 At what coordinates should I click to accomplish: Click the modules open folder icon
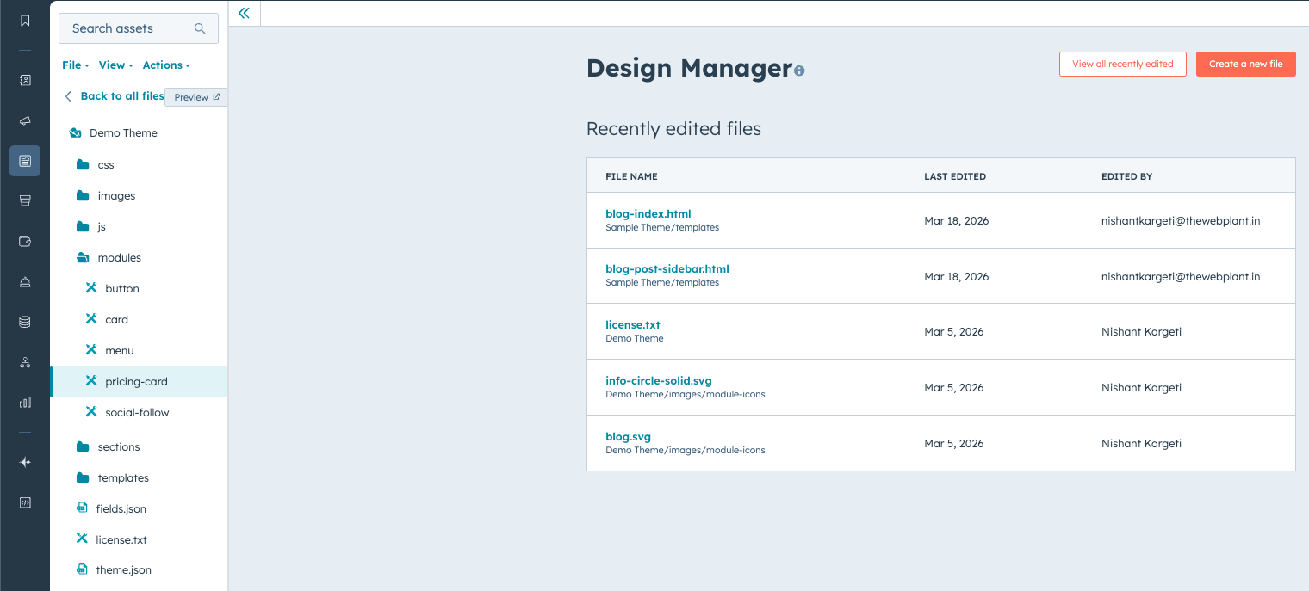[83, 257]
